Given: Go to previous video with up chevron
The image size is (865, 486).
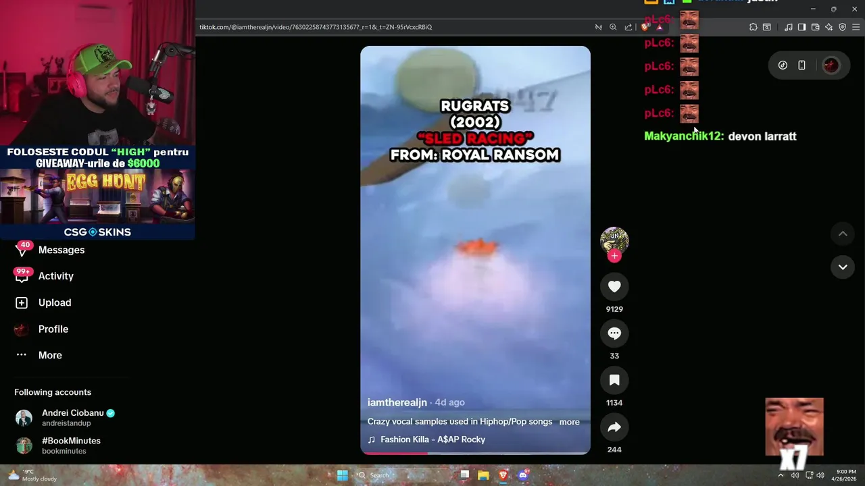Looking at the screenshot, I should point(843,234).
